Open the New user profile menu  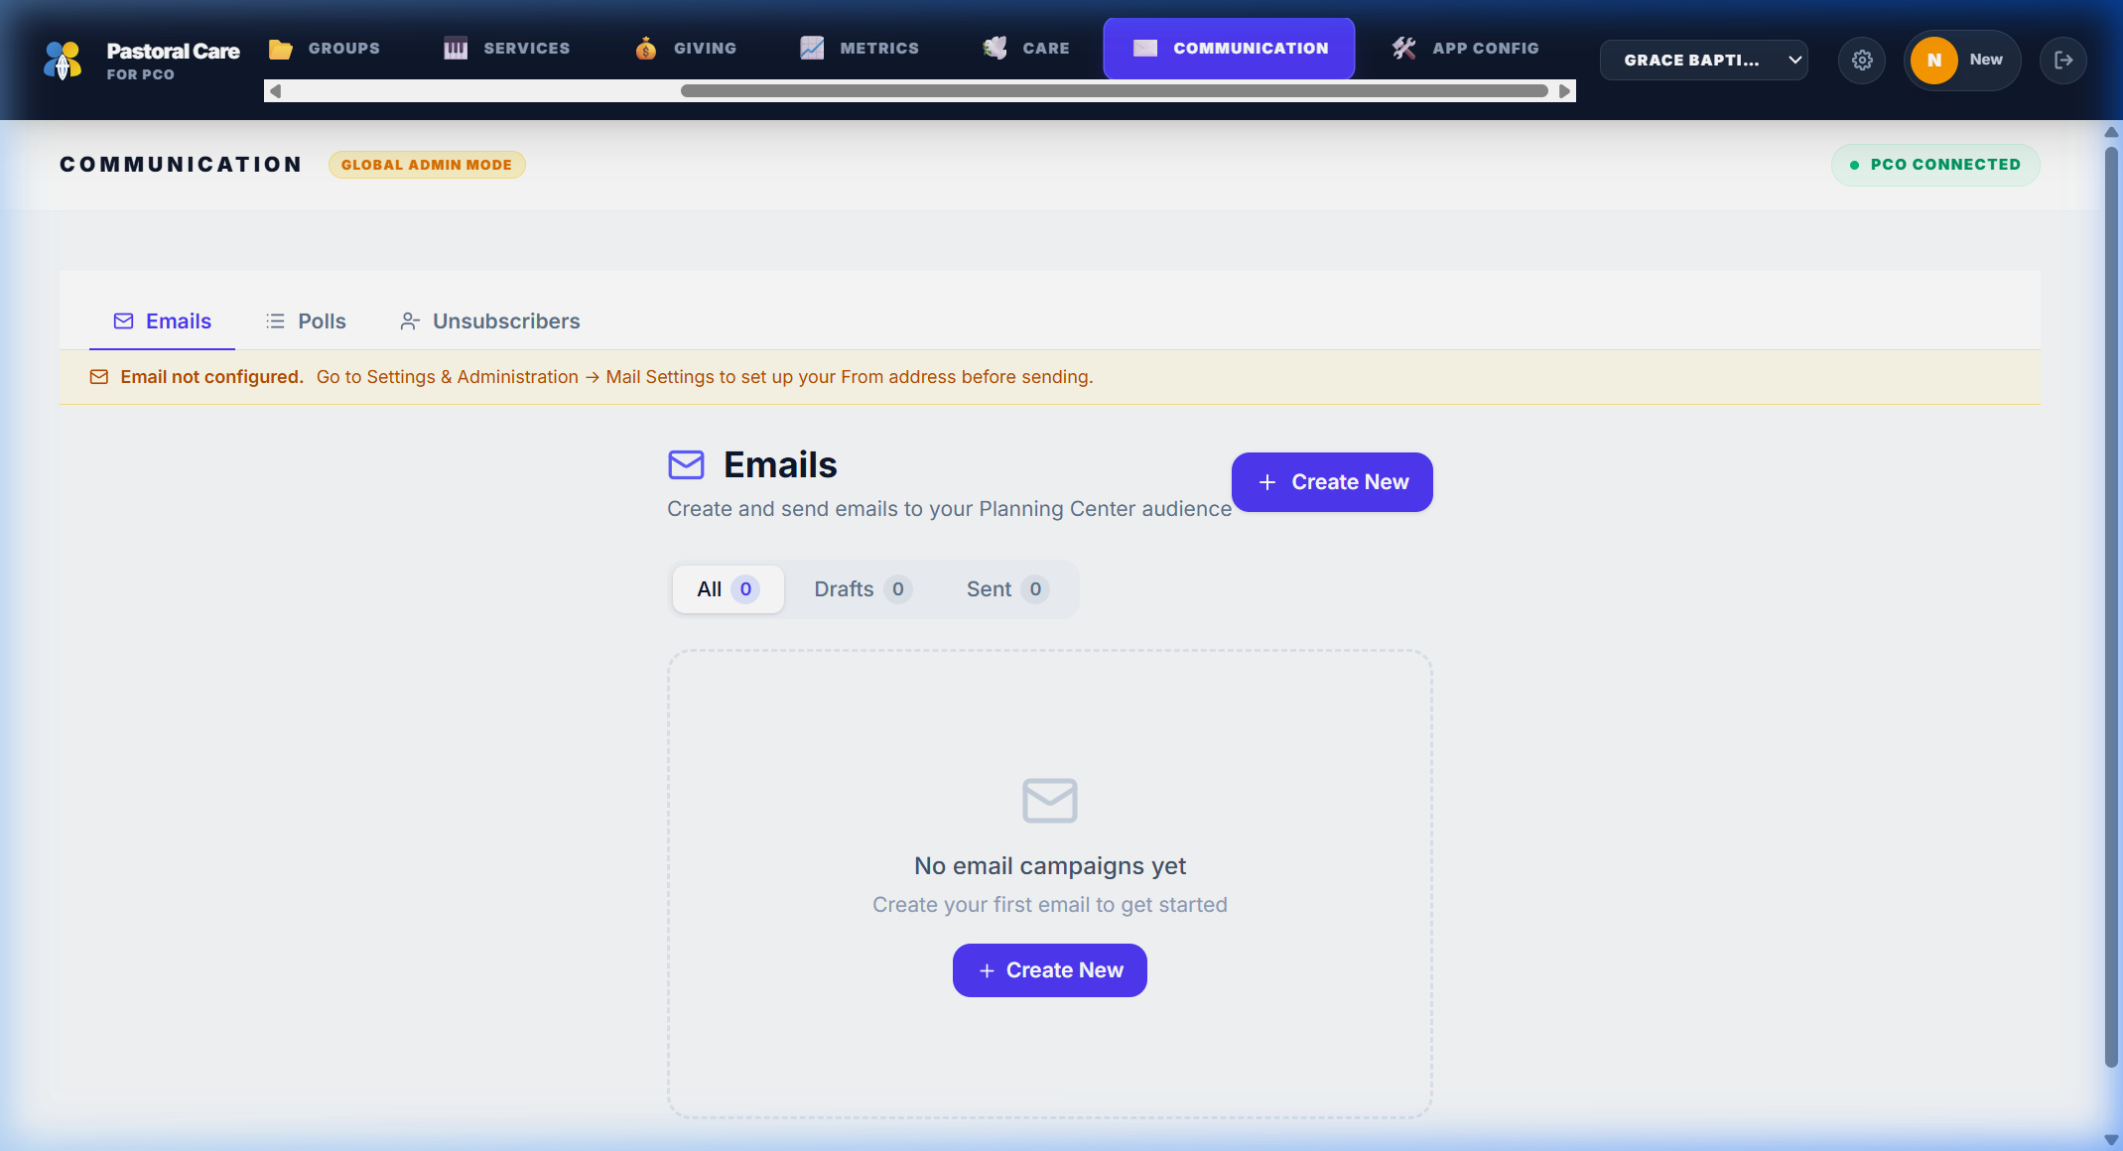click(1961, 61)
